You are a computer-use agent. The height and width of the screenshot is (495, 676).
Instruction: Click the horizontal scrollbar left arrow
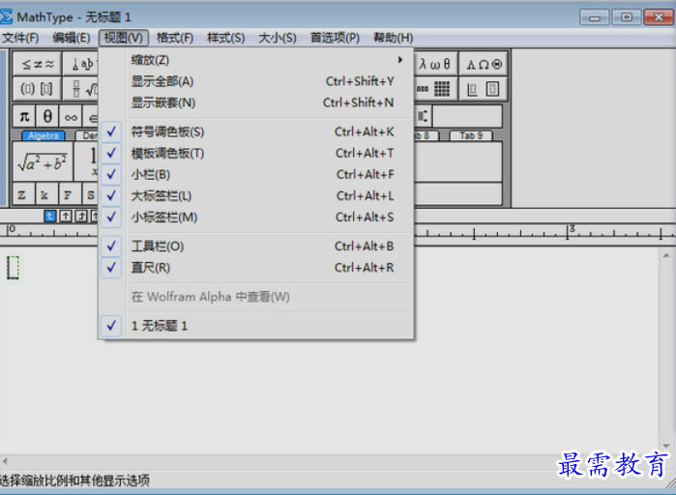pos(5,461)
